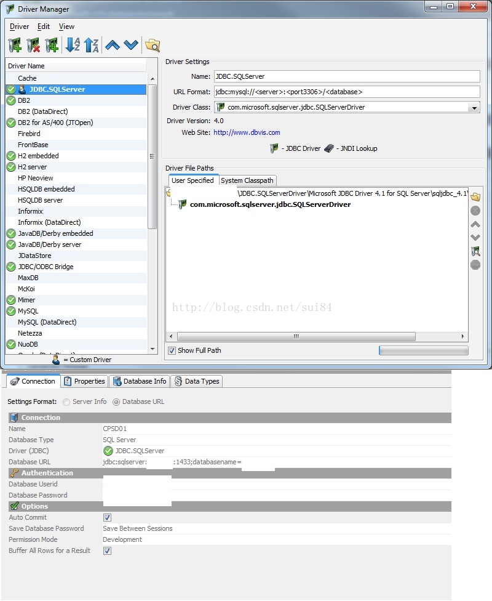Click the horizontal scrollbar in driver file paths
The height and width of the screenshot is (601, 492).
(x=296, y=337)
